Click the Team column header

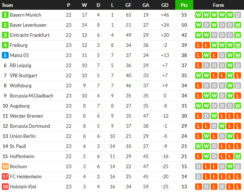[x=7, y=5]
